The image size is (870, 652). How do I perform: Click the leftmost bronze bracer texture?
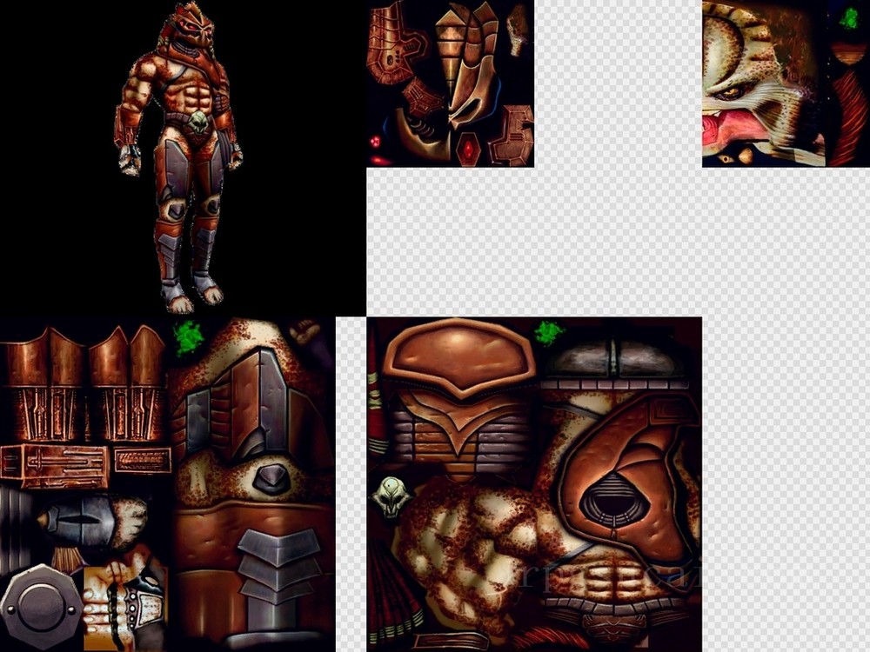point(43,383)
